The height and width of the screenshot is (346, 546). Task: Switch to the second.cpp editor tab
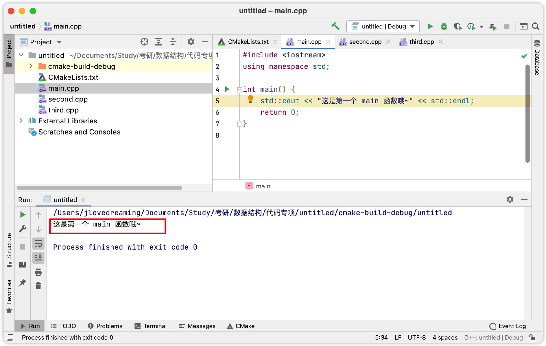[x=365, y=42]
